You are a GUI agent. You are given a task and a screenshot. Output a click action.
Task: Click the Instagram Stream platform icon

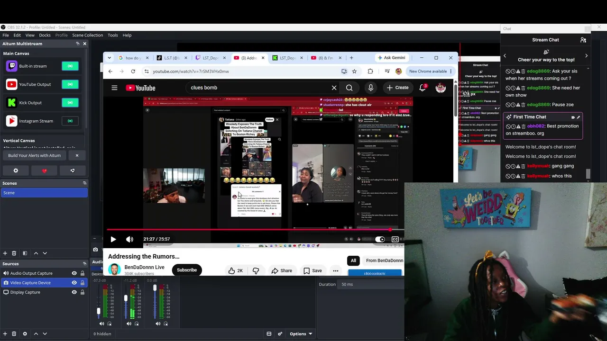tap(11, 121)
